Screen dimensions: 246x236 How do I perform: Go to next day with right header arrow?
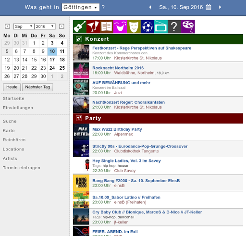tap(220, 7)
